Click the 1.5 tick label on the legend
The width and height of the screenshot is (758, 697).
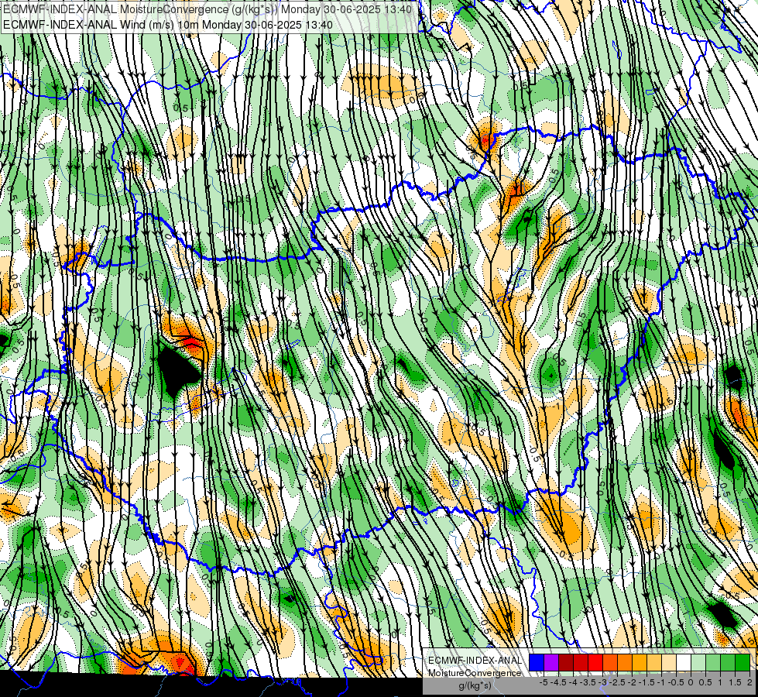coord(735,682)
